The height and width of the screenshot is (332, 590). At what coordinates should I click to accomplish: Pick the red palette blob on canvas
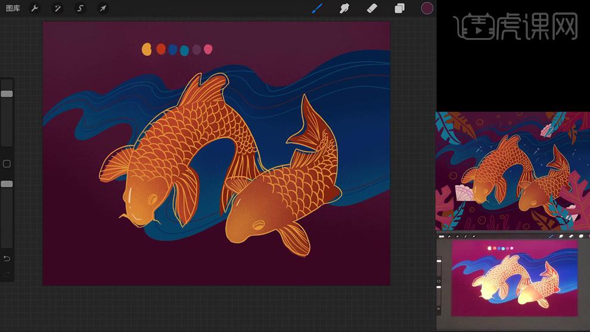click(161, 49)
